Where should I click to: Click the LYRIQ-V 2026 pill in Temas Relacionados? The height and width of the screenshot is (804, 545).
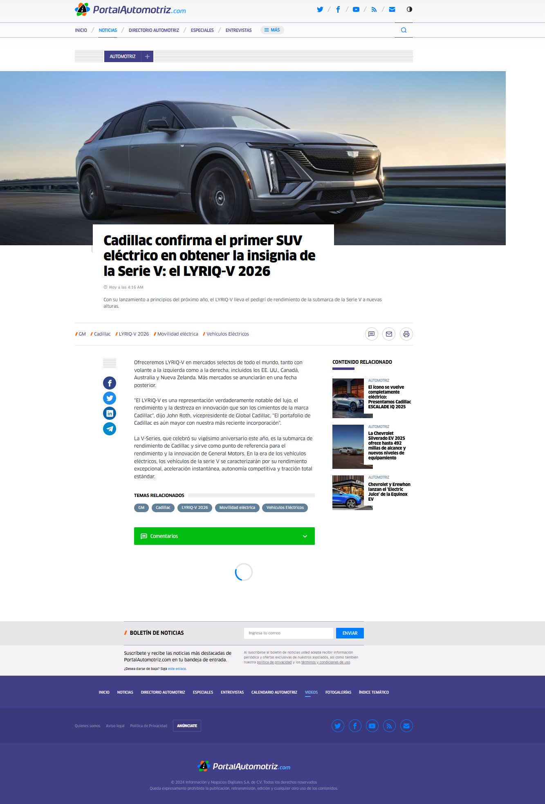[x=195, y=508]
